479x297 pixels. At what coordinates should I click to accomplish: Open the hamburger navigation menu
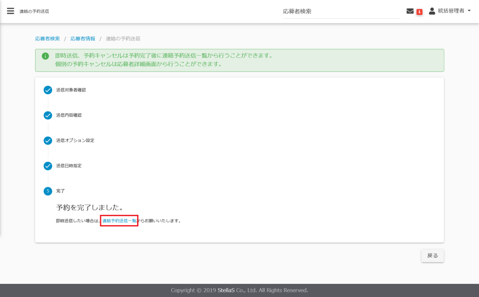pyautogui.click(x=10, y=11)
